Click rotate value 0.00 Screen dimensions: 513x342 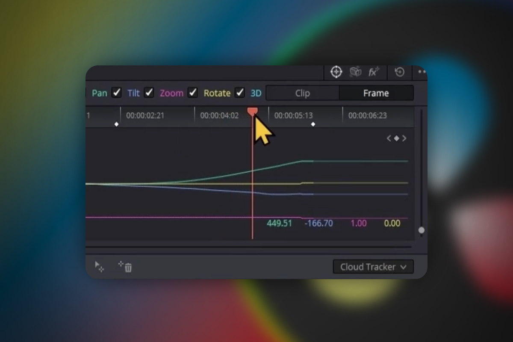click(392, 223)
